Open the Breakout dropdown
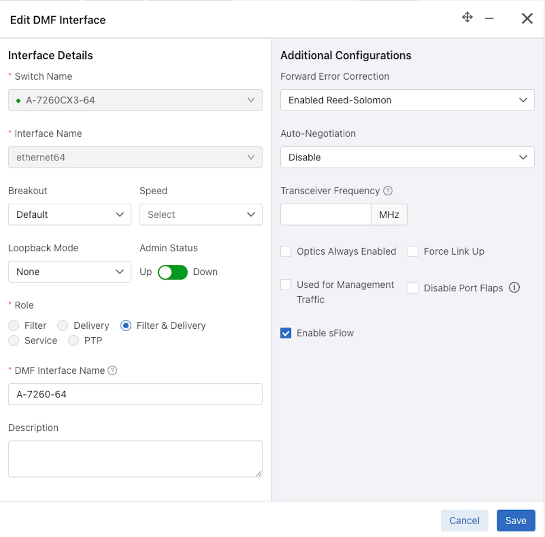545x537 pixels. point(70,215)
